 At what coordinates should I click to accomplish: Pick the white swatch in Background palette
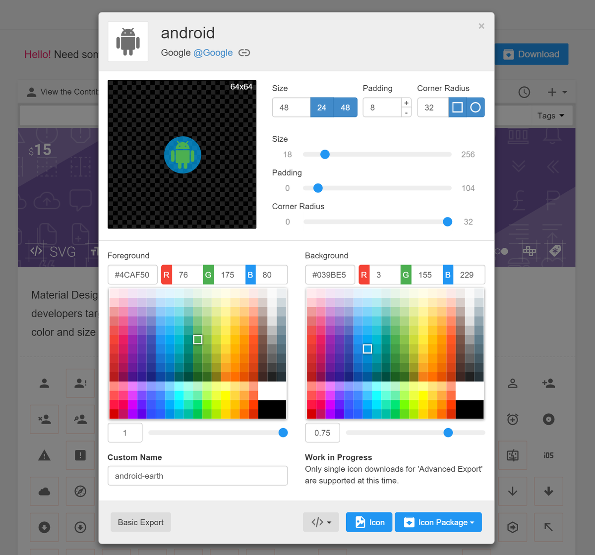(470, 391)
